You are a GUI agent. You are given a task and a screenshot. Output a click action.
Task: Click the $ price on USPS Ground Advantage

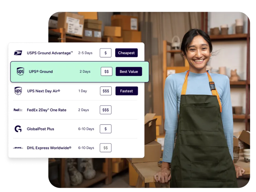(106, 53)
